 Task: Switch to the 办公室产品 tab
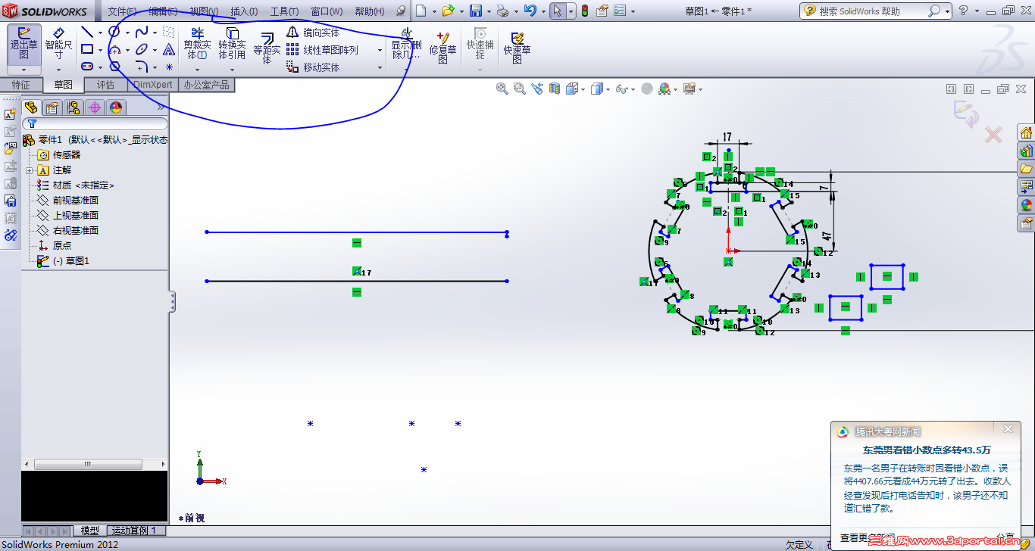(206, 85)
